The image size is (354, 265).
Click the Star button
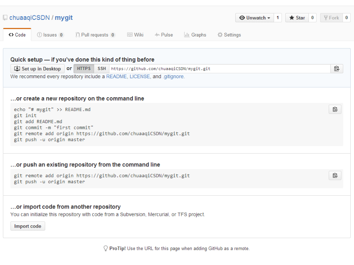point(297,18)
